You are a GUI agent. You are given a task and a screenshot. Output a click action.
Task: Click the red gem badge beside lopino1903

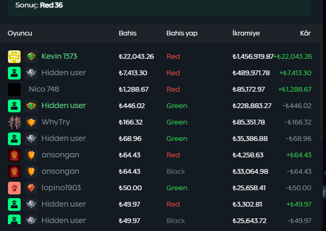31,188
